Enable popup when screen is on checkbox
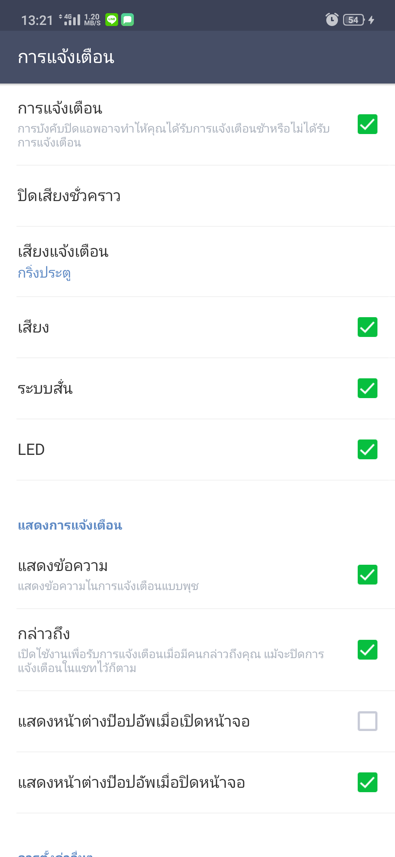The image size is (395, 857). [367, 721]
